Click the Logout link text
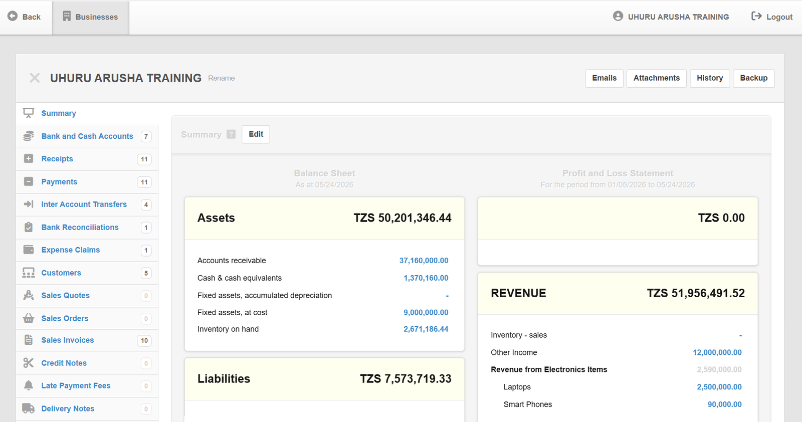Image resolution: width=802 pixels, height=422 pixels. [779, 17]
